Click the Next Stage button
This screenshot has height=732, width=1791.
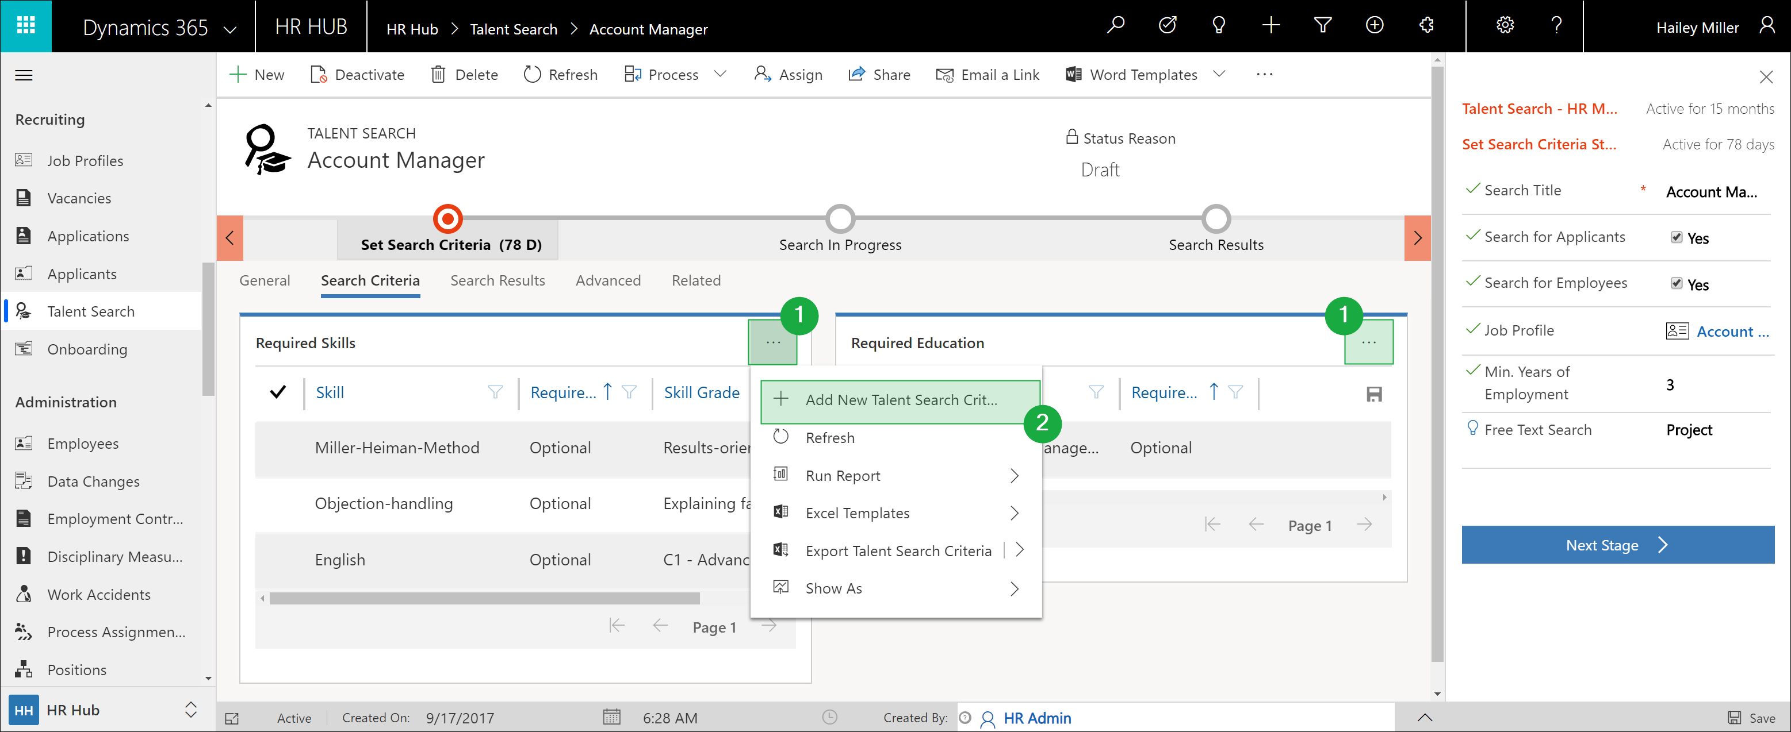(1617, 545)
